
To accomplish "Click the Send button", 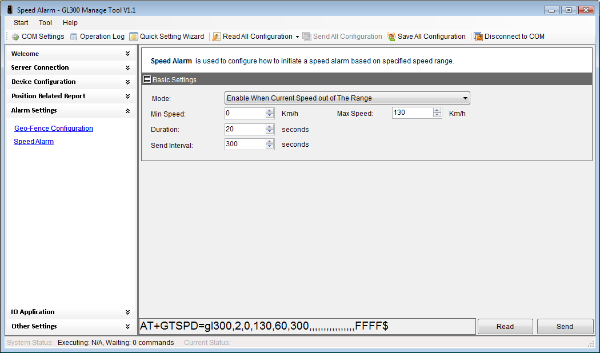I will coord(565,326).
